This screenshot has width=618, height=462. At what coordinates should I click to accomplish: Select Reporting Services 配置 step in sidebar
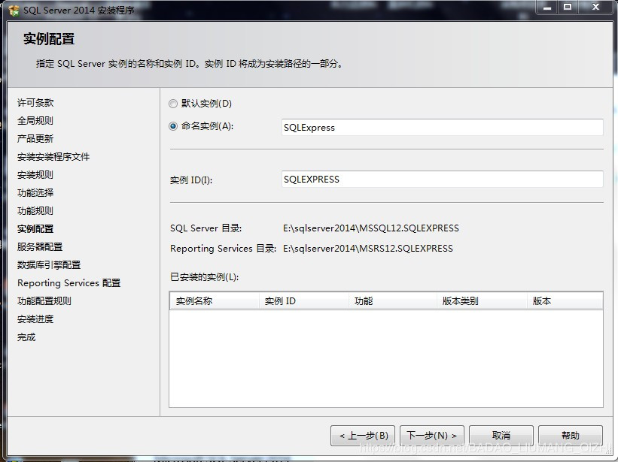coord(68,283)
